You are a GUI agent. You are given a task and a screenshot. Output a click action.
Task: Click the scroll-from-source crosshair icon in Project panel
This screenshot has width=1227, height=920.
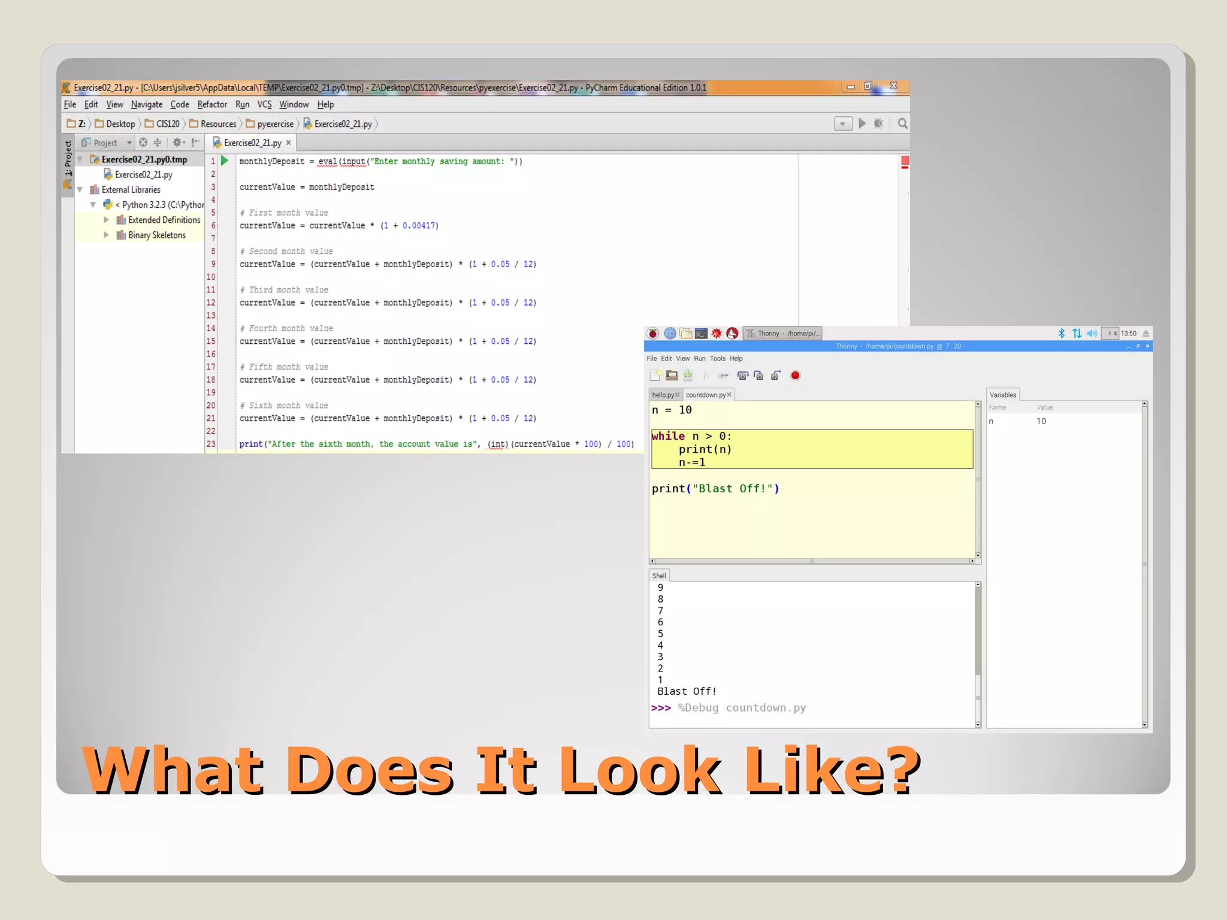pyautogui.click(x=143, y=143)
